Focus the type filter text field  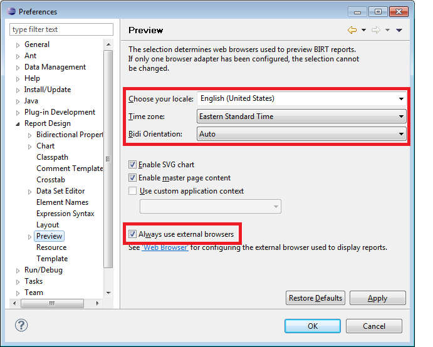click(x=61, y=29)
